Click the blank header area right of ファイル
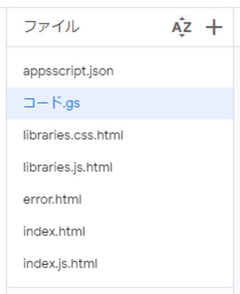Viewport: 240px width, 294px height. (x=125, y=27)
